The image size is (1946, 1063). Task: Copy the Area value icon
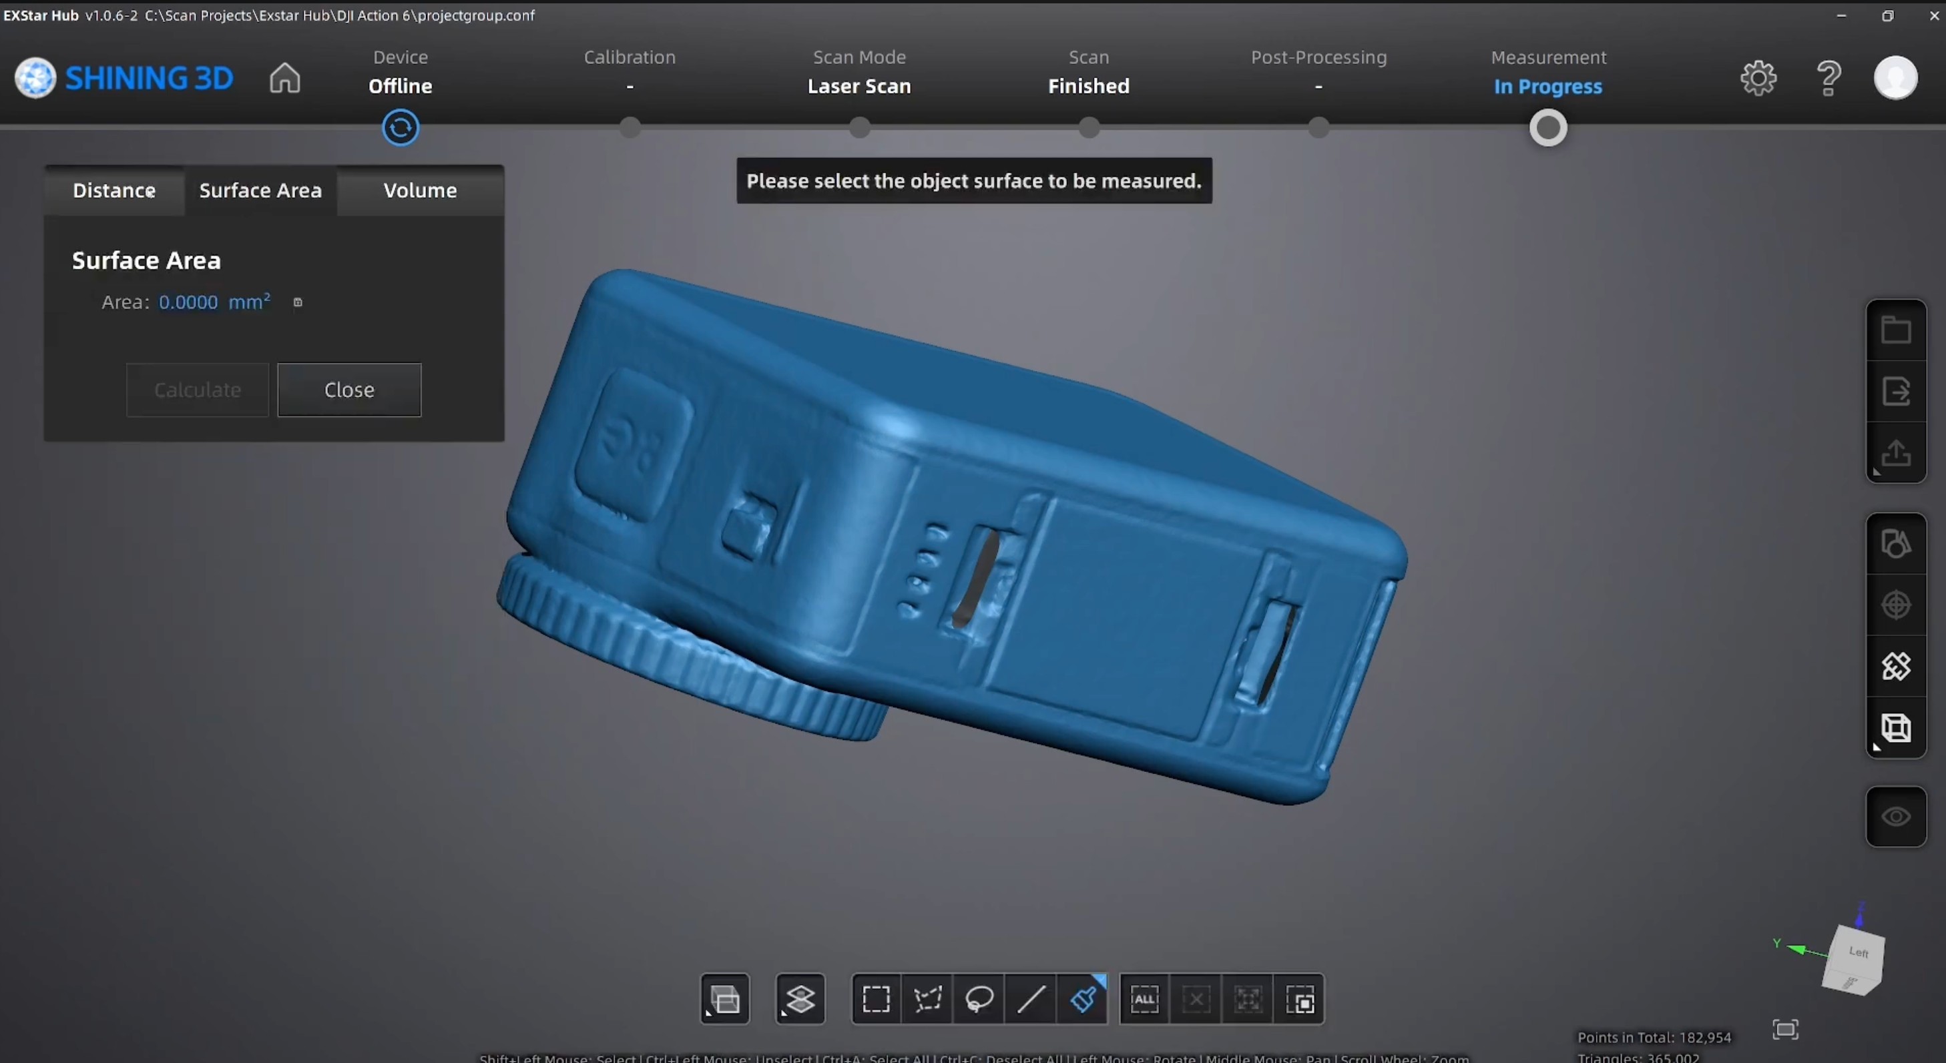click(298, 302)
